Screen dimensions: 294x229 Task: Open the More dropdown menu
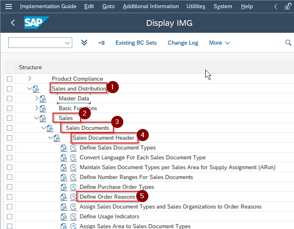click(220, 43)
